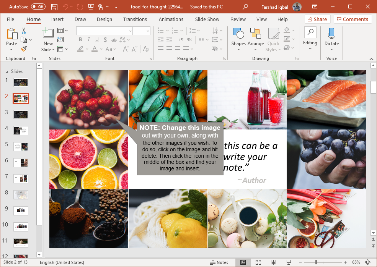Click the Save icon in title bar
Viewport: 377px width, 267px height.
coord(54,7)
